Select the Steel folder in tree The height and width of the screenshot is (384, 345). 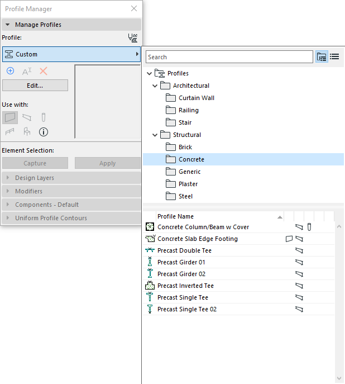pos(185,196)
